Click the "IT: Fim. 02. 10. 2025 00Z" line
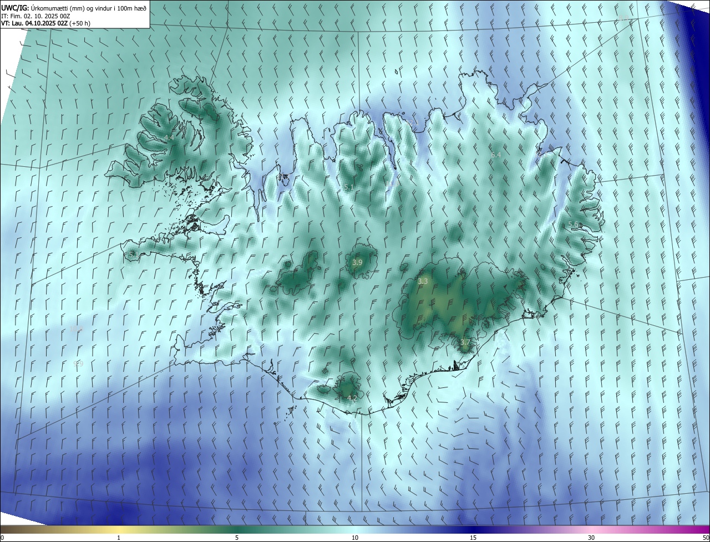The image size is (710, 542). click(x=35, y=16)
